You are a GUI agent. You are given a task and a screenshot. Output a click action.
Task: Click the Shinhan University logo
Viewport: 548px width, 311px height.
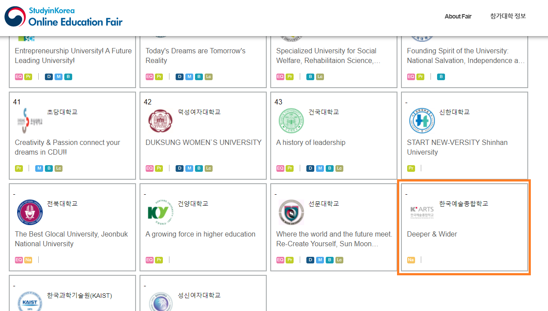click(x=422, y=121)
